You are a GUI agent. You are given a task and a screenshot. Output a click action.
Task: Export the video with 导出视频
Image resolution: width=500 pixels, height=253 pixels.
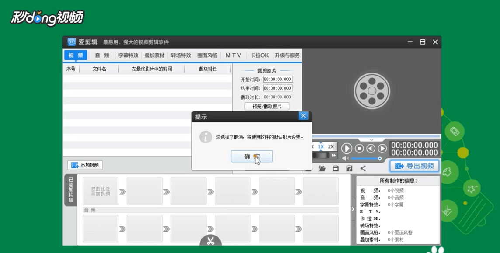coord(414,166)
